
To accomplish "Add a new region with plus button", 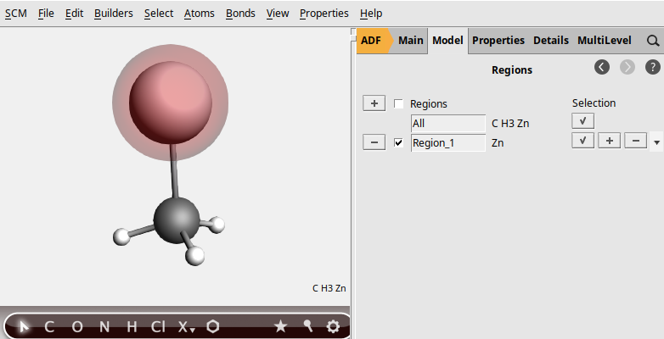I will tap(374, 103).
